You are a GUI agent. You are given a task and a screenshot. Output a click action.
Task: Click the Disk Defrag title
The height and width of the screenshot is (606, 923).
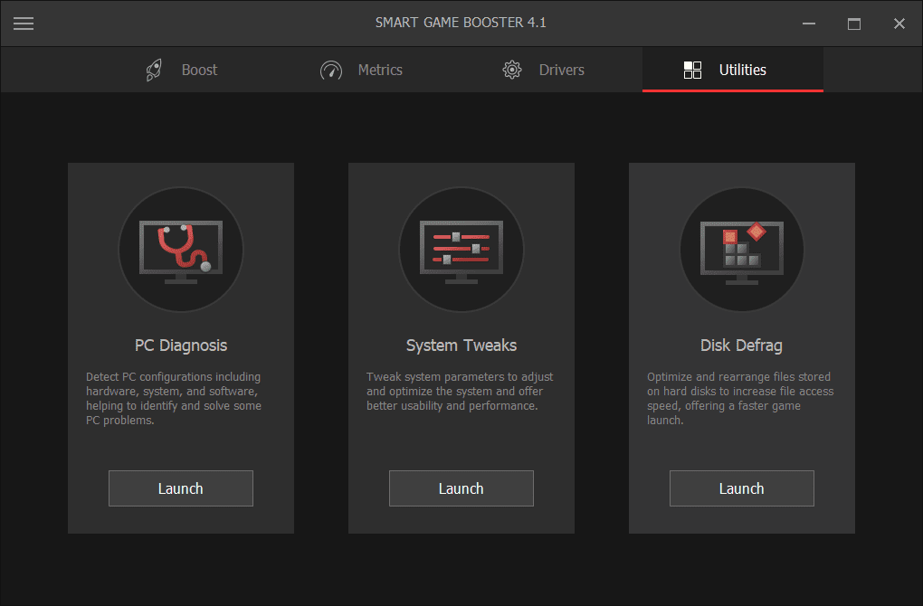(741, 346)
